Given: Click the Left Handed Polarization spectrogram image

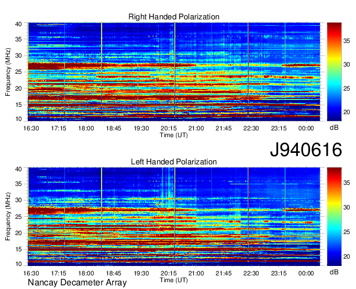Looking at the screenshot, I should point(174,217).
